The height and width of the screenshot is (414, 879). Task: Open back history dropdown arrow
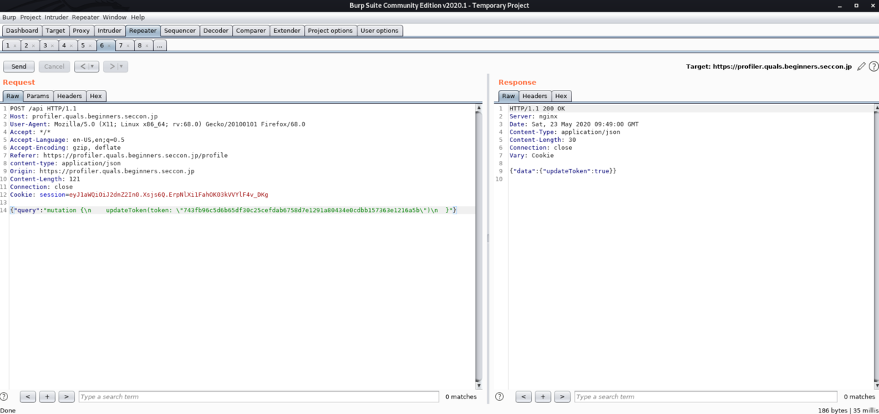click(93, 67)
